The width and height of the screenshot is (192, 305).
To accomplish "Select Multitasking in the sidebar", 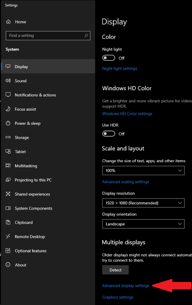I will click(x=48, y=166).
